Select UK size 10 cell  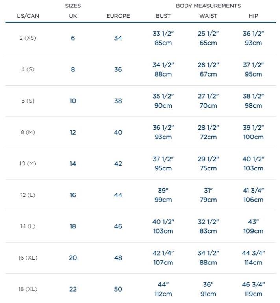73,101
